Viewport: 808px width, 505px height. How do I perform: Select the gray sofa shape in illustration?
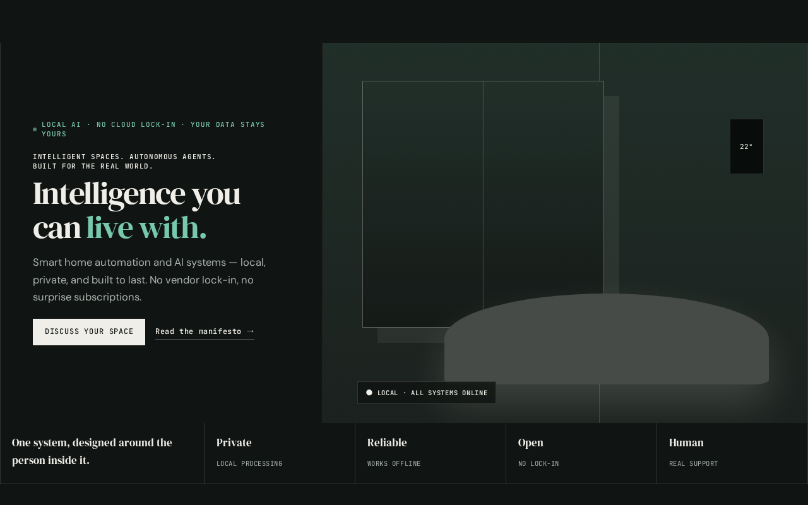(x=607, y=339)
